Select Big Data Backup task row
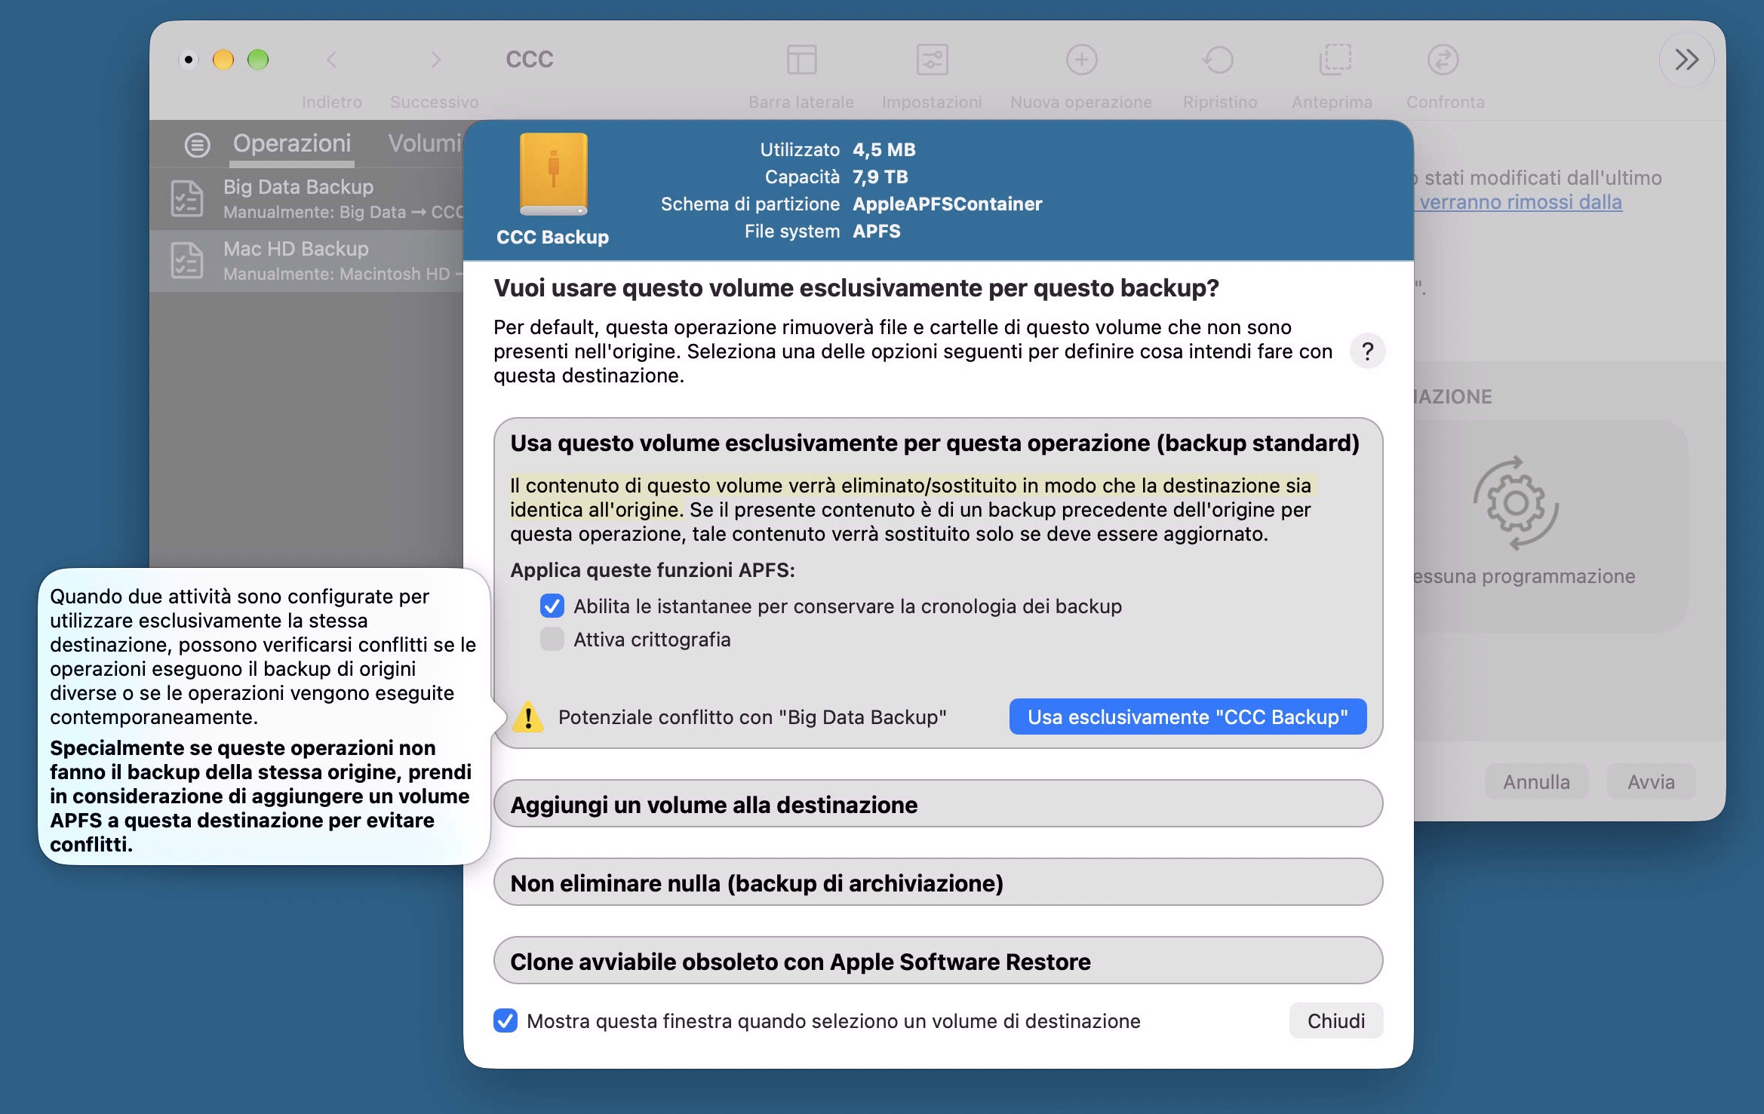1764x1114 pixels. coord(306,199)
